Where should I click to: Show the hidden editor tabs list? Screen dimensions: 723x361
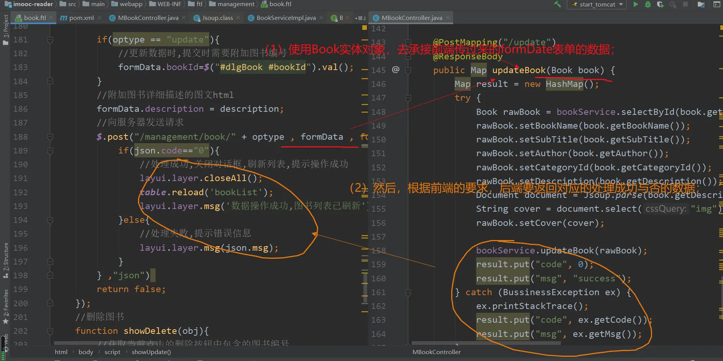[360, 18]
